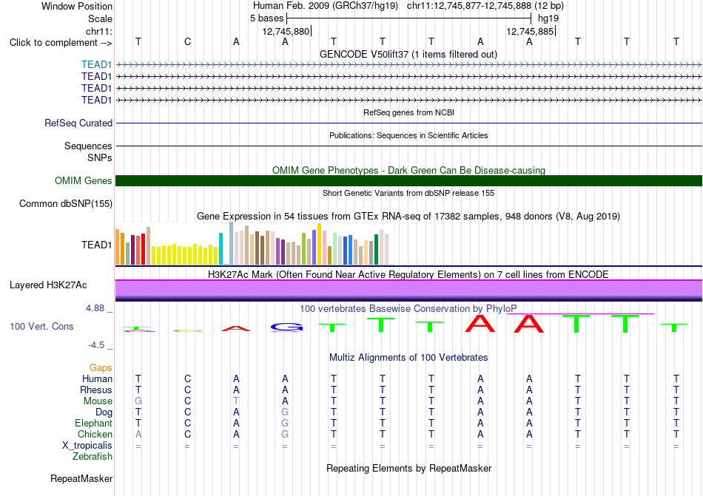This screenshot has width=703, height=496.
Task: Click the Sequences track label
Action: (88, 146)
